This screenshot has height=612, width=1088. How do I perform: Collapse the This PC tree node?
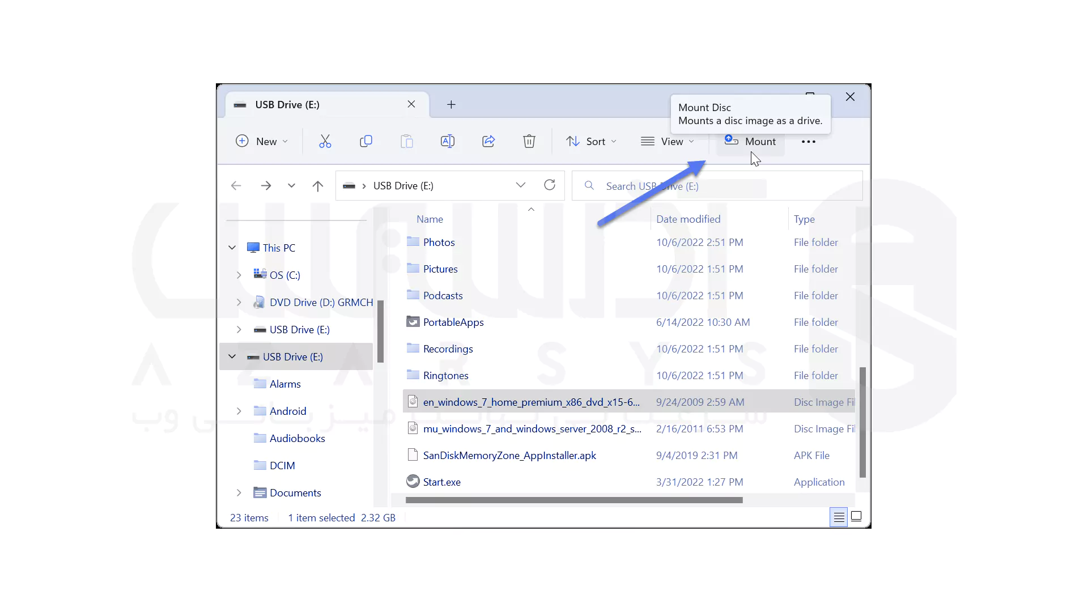[x=232, y=248]
